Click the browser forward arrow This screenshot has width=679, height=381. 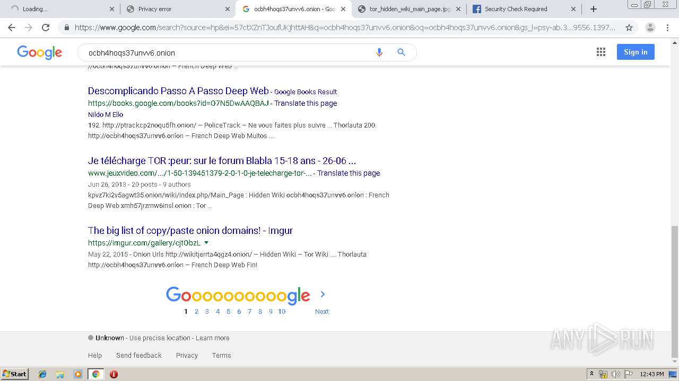pyautogui.click(x=29, y=28)
